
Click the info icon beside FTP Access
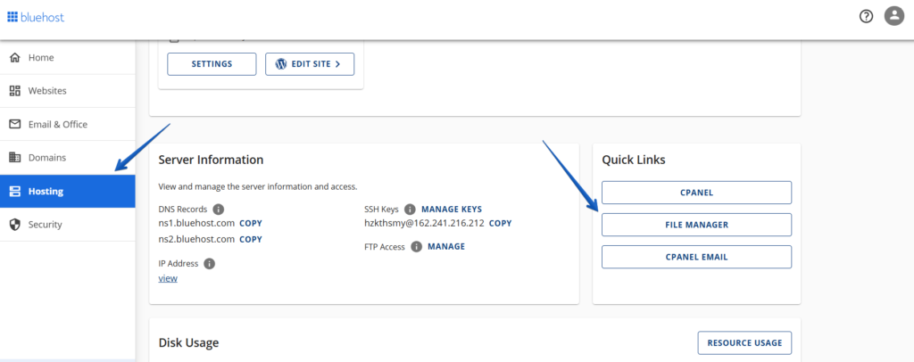point(416,247)
